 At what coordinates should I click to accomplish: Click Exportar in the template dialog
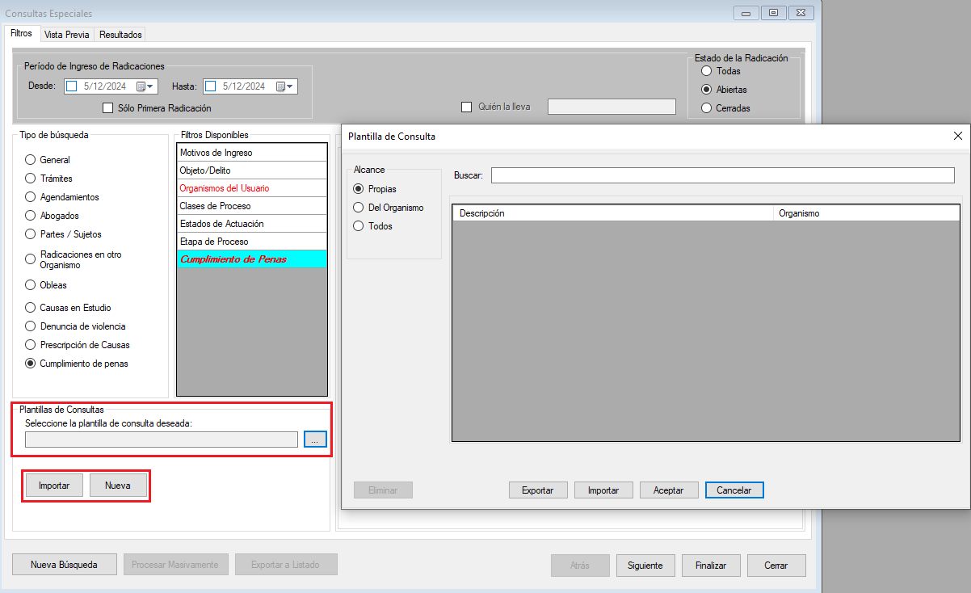click(x=537, y=490)
